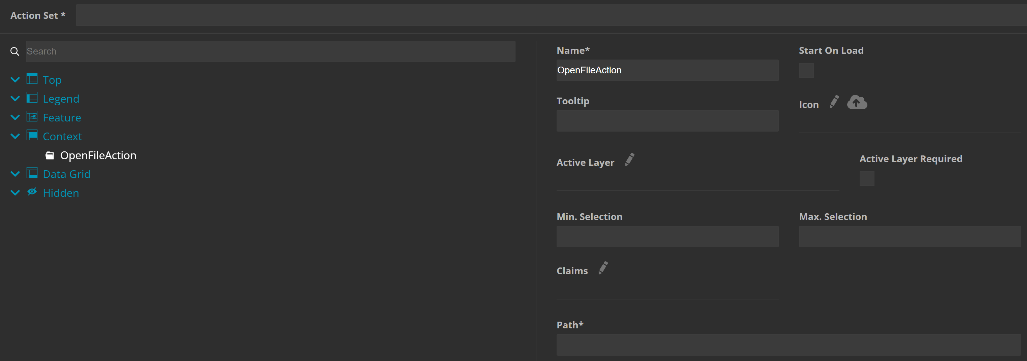1027x361 pixels.
Task: Select the Data Grid tree item
Action: (x=67, y=174)
